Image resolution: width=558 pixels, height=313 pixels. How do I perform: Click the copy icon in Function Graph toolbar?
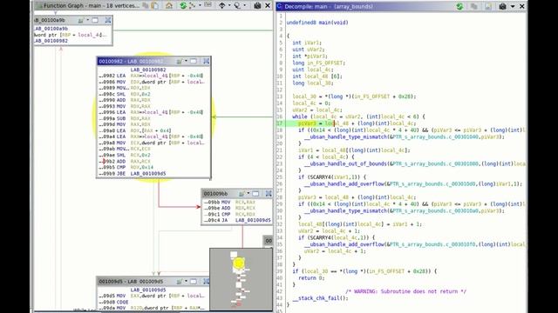click(x=146, y=6)
